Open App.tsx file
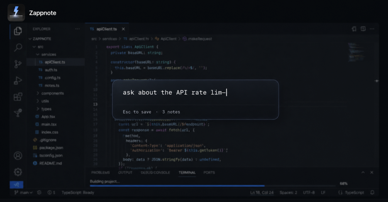This screenshot has height=202, width=388. click(x=45, y=117)
